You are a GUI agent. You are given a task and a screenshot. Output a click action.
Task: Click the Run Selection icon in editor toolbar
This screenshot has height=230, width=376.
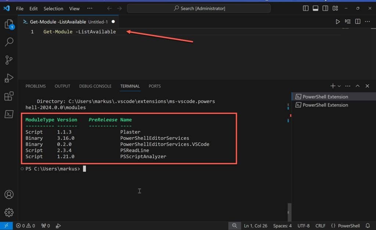pos(347,21)
